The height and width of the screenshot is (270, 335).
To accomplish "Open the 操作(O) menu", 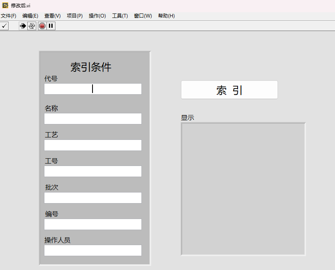I will [97, 15].
